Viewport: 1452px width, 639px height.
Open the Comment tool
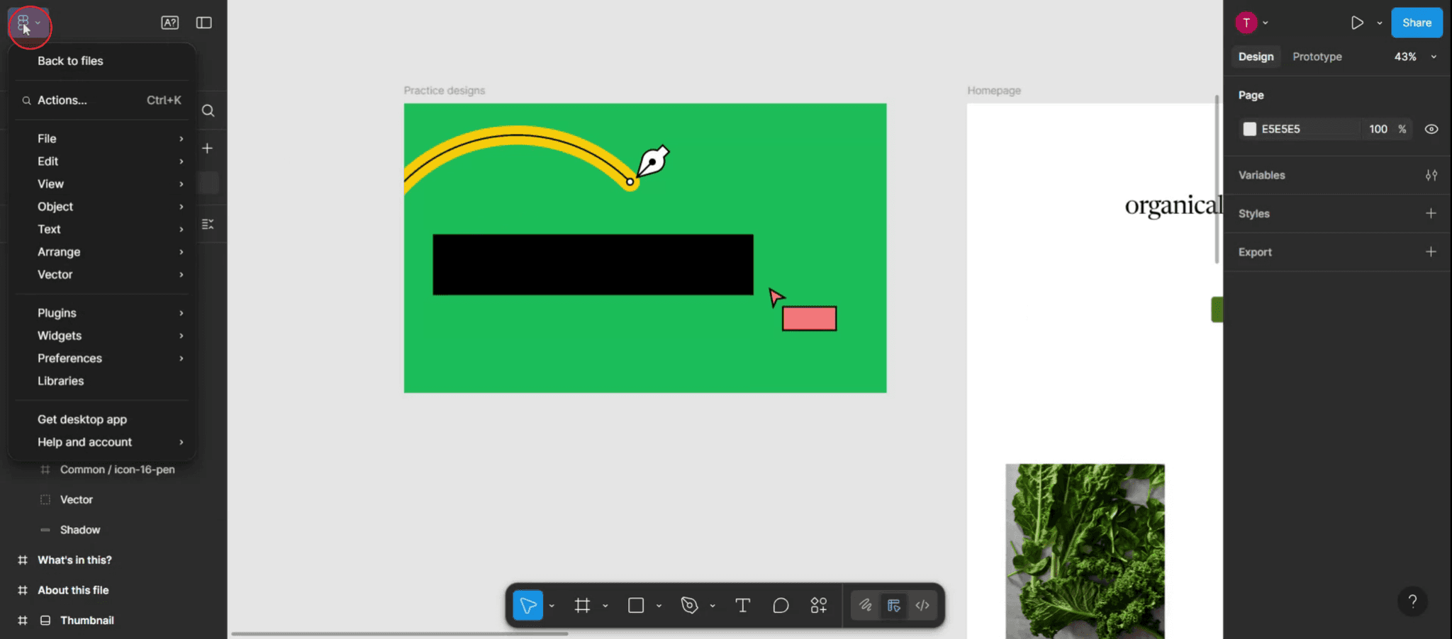click(780, 606)
